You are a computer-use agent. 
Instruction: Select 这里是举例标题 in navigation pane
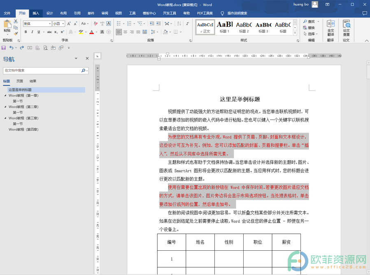point(46,90)
